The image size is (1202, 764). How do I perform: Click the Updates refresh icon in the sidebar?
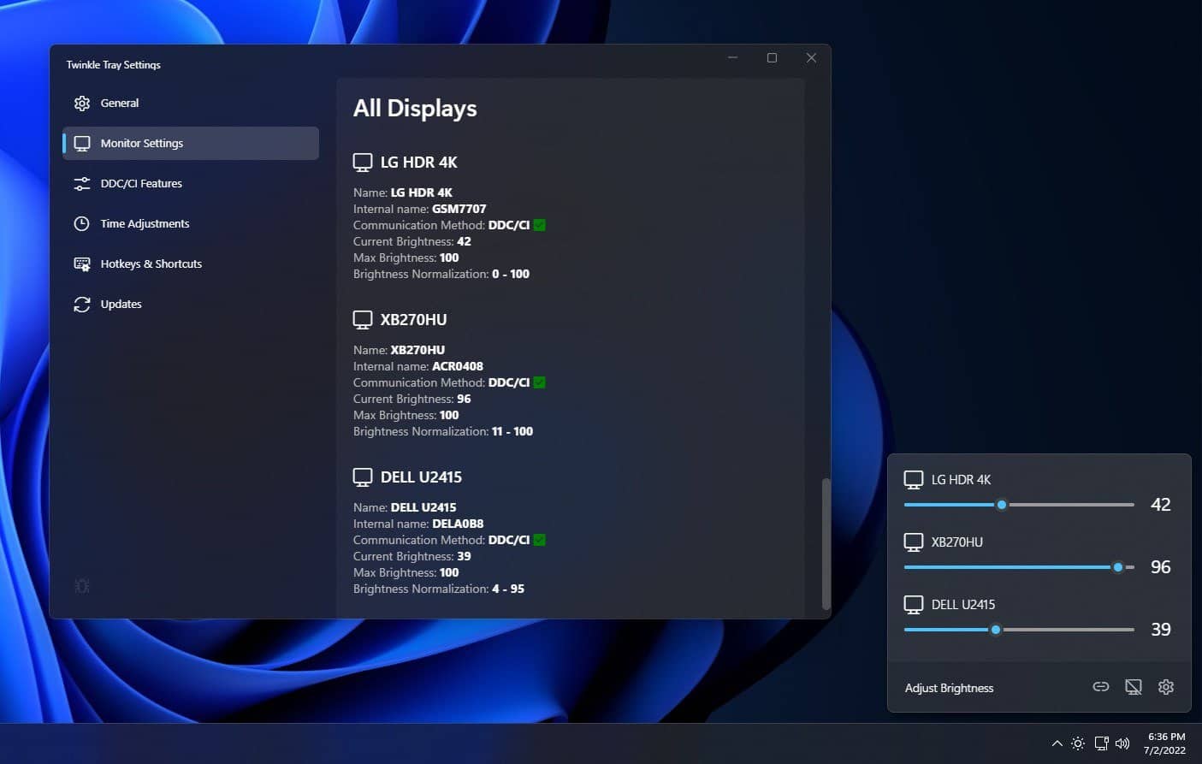pos(81,304)
